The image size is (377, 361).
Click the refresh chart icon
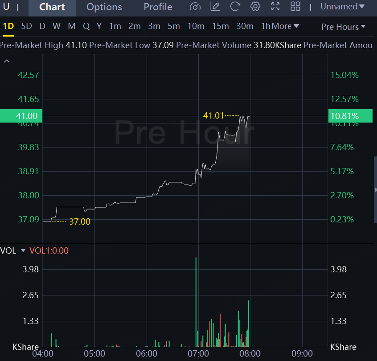tap(235, 7)
